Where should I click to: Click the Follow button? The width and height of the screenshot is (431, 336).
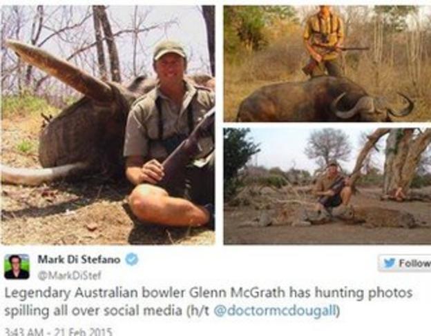pyautogui.click(x=405, y=263)
